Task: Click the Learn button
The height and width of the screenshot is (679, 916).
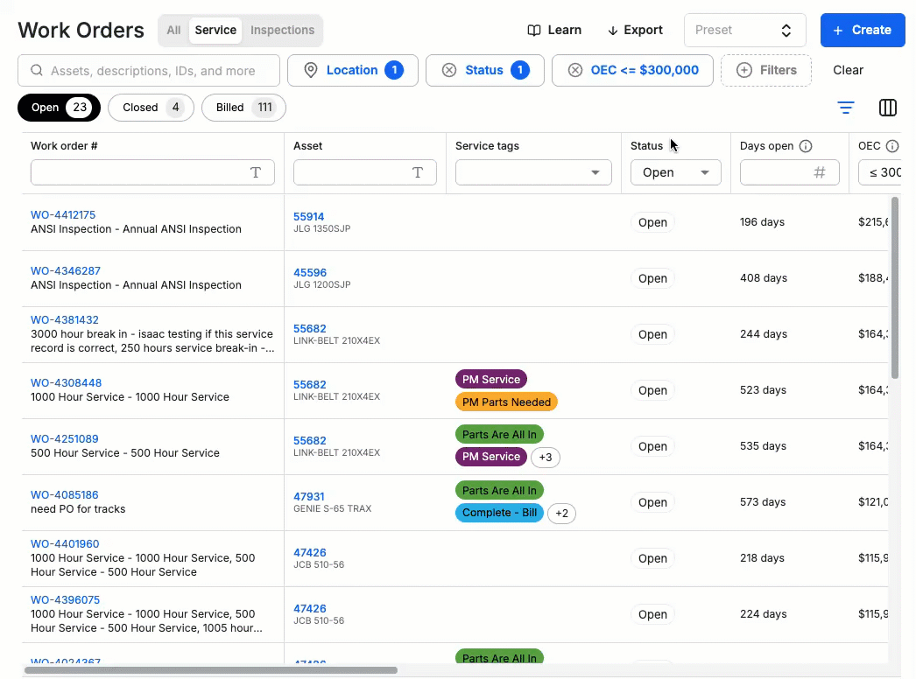Action: coord(553,31)
